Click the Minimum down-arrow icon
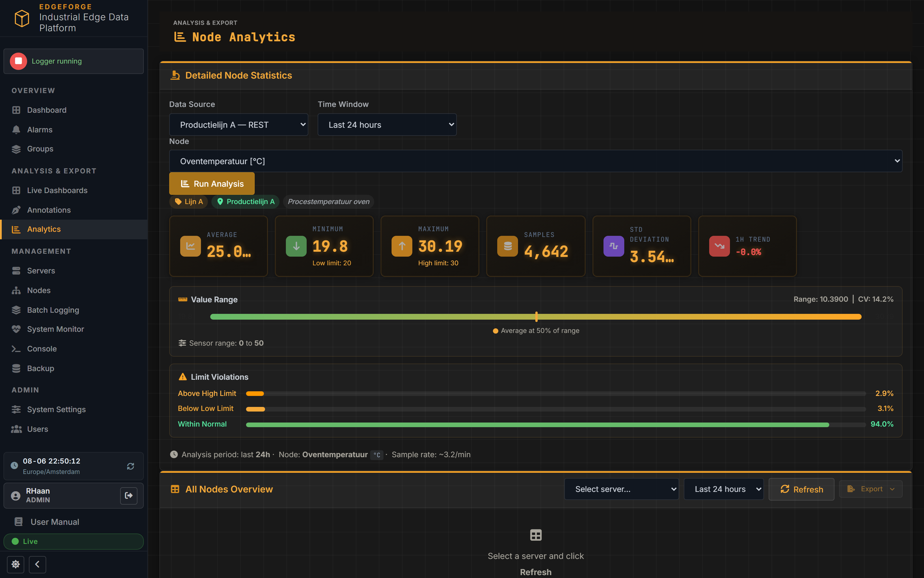The height and width of the screenshot is (578, 924). pos(296,246)
